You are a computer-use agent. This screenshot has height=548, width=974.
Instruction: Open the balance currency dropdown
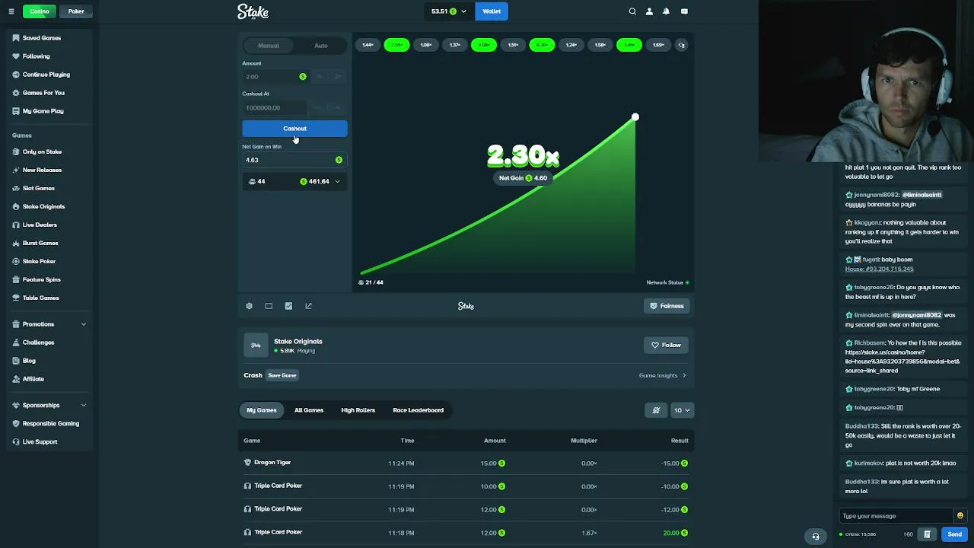[448, 11]
